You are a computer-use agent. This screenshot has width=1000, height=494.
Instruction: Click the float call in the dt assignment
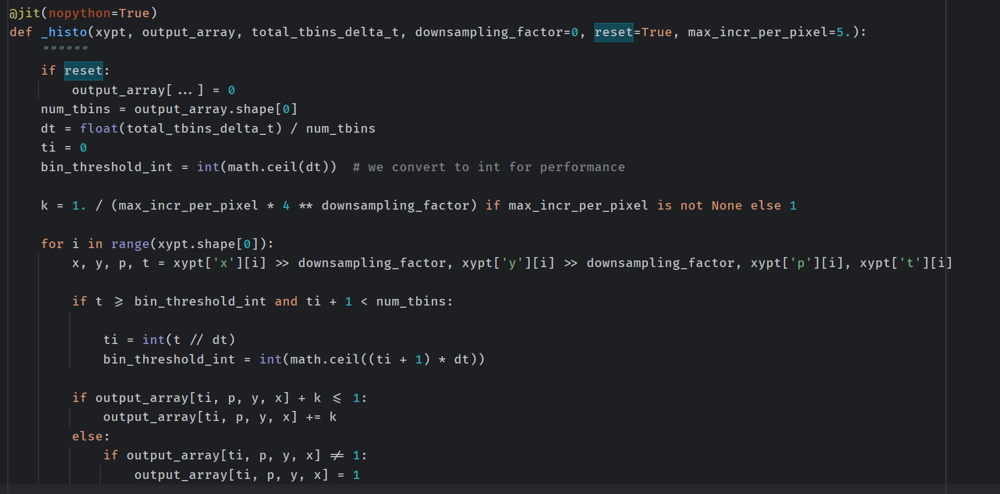[x=99, y=129]
